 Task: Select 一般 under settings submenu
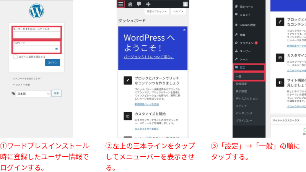point(249,76)
